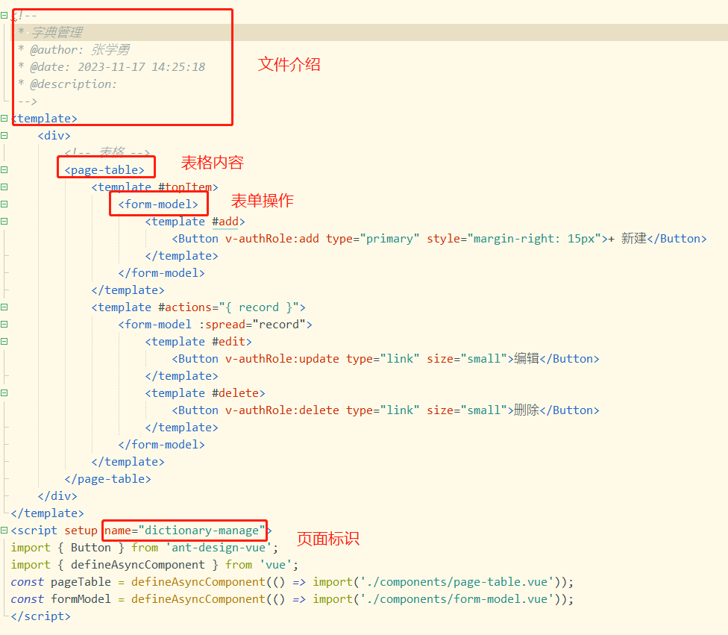
Task: Collapse the root <template> tag fold
Action: (x=4, y=118)
